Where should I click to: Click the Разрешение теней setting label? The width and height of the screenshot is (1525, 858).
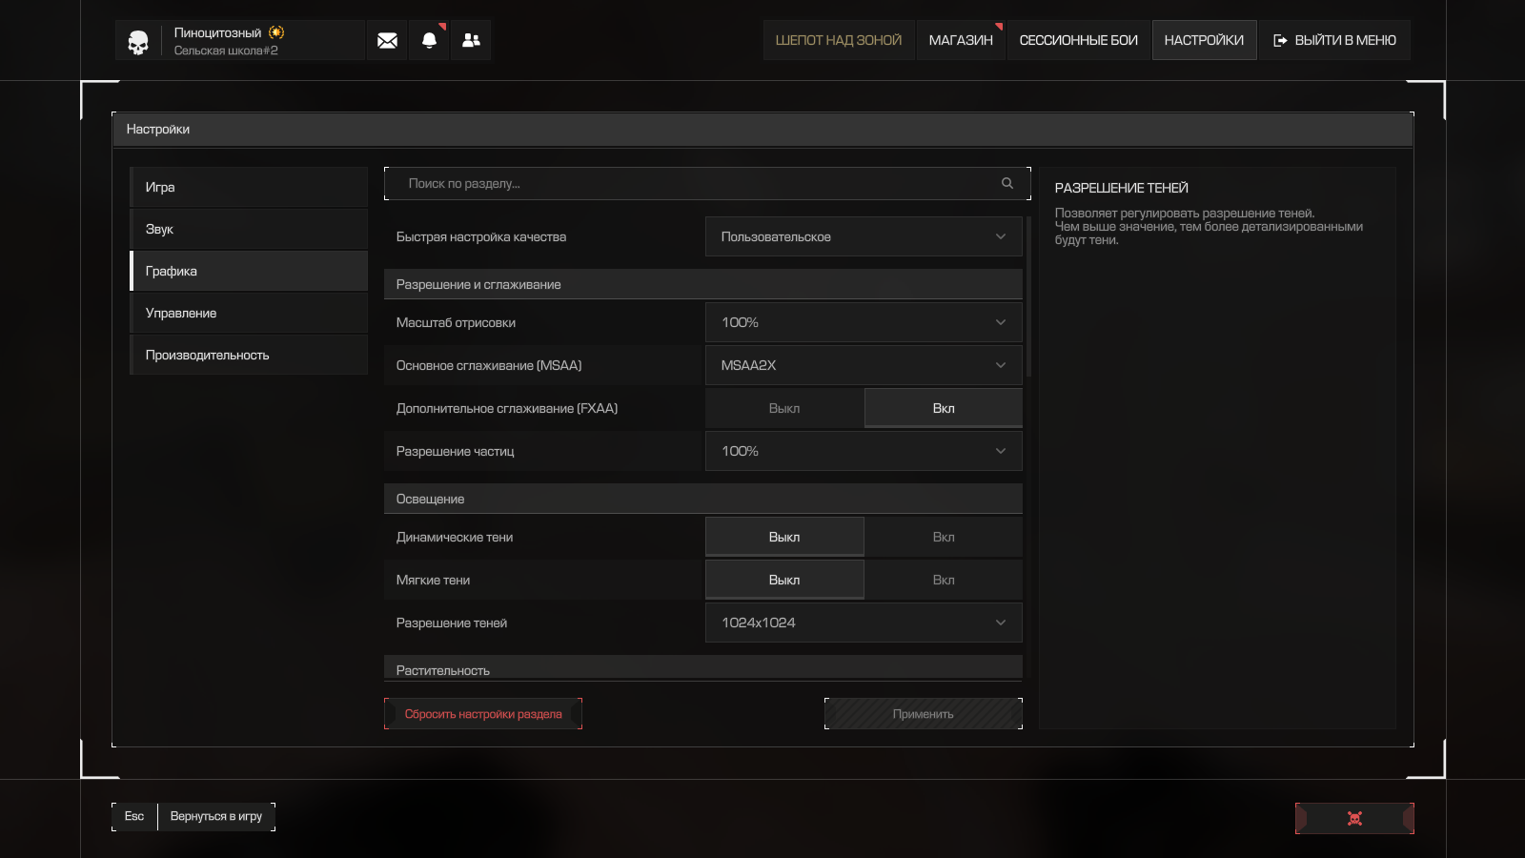point(452,623)
